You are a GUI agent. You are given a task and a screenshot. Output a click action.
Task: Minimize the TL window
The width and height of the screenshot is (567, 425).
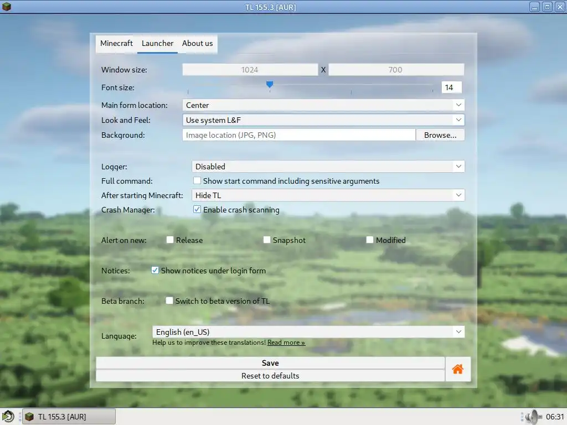point(534,7)
